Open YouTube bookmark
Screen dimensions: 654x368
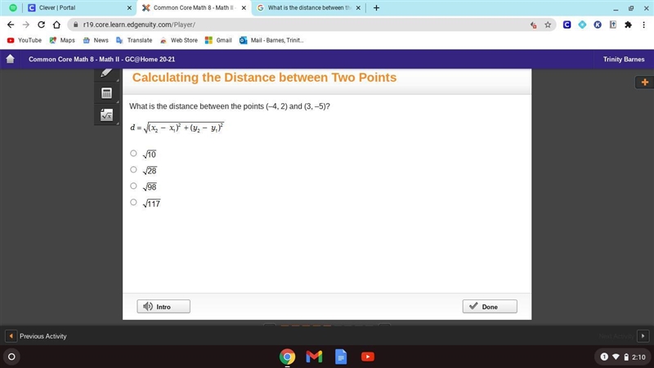tap(25, 40)
